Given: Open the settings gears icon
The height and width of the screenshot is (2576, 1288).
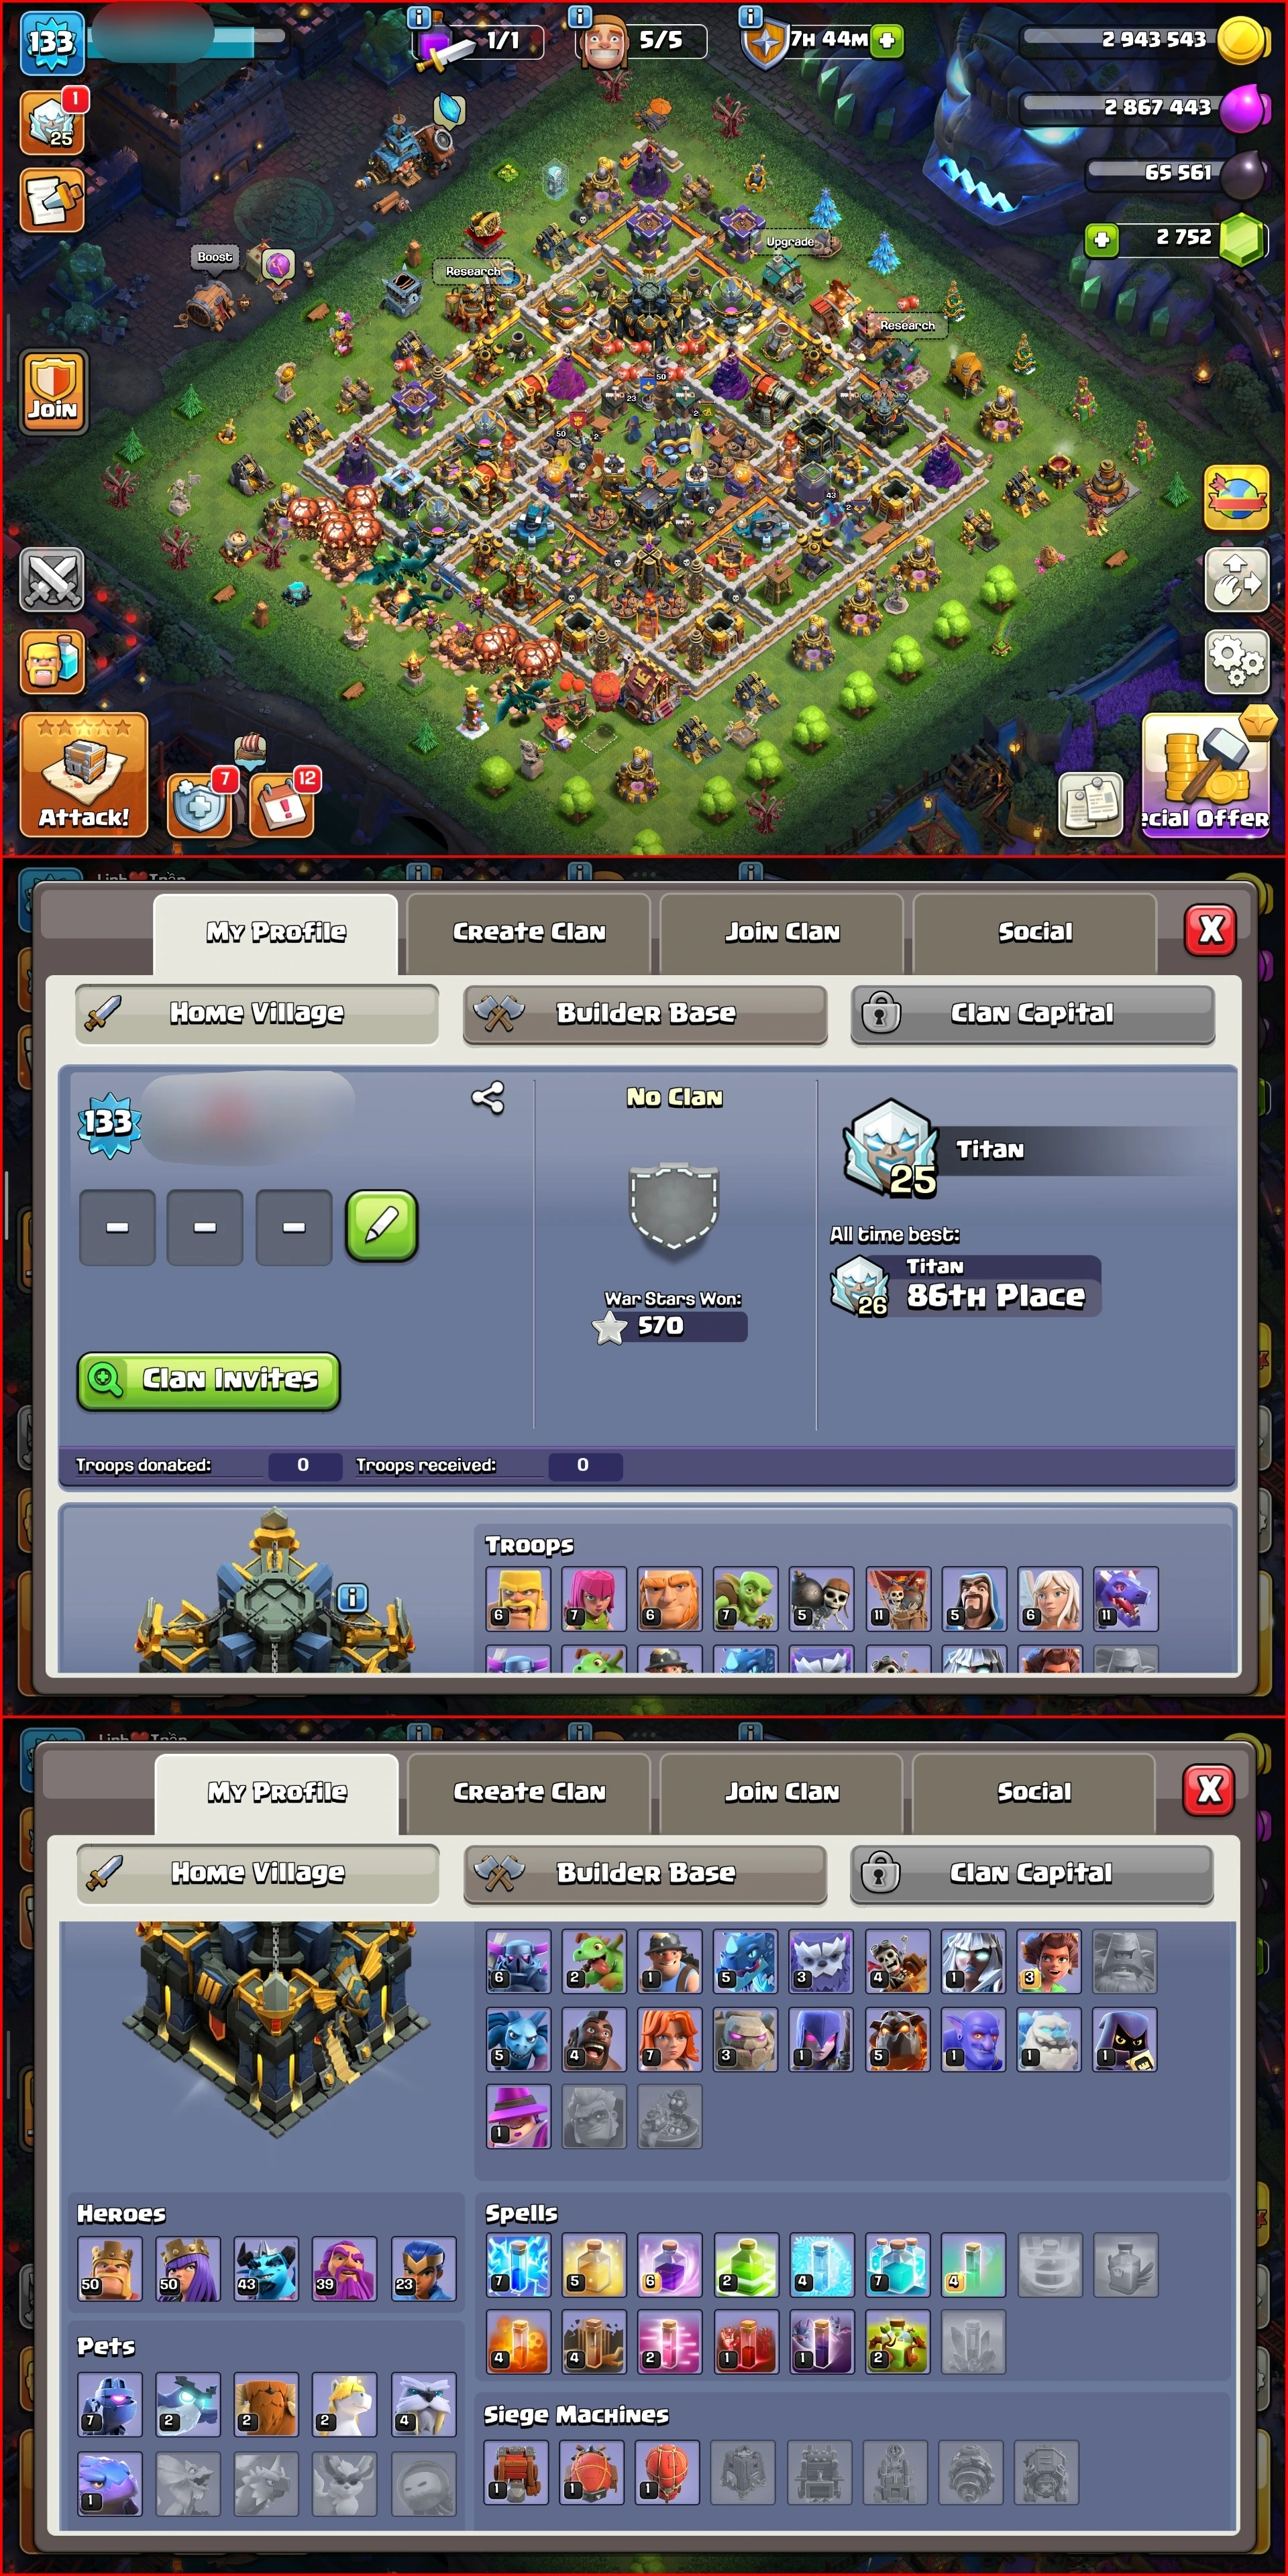Looking at the screenshot, I should [1236, 661].
